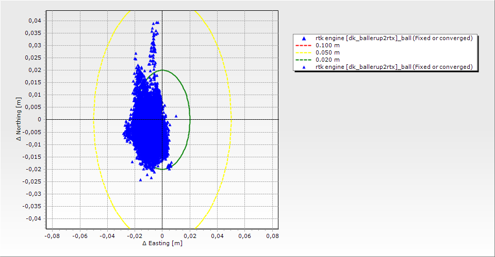Click small blue triangle marker in legend
Image resolution: width=495 pixels, height=257 pixels.
pyautogui.click(x=304, y=67)
